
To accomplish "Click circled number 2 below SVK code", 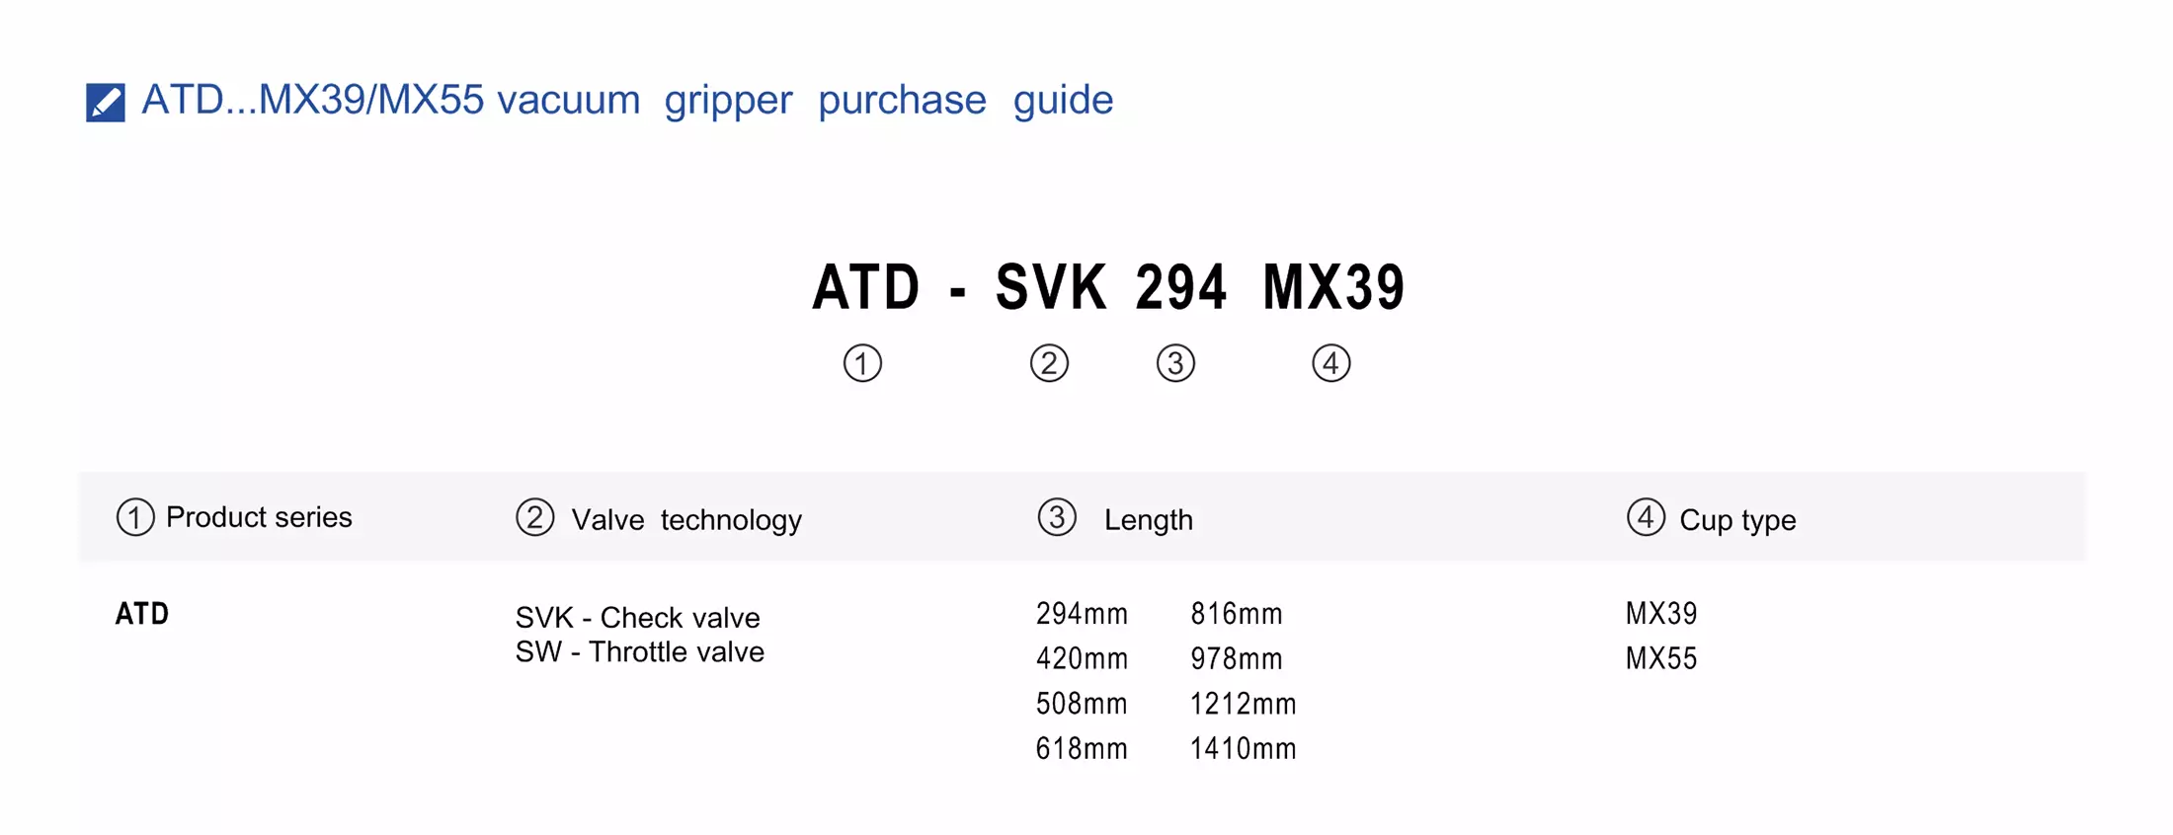I will click(1049, 363).
